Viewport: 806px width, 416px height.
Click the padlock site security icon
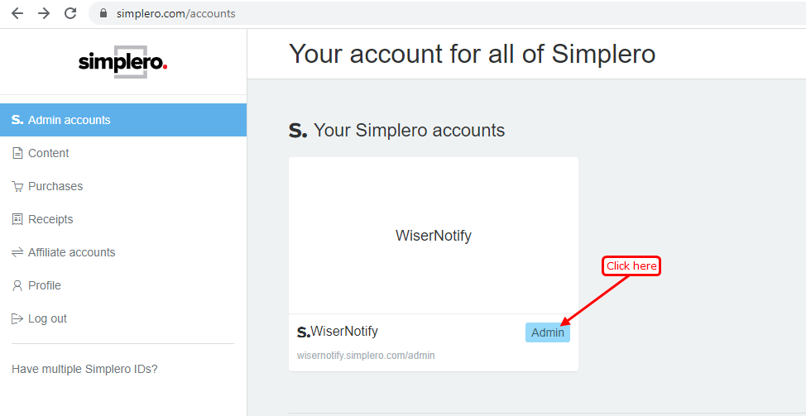tap(103, 13)
